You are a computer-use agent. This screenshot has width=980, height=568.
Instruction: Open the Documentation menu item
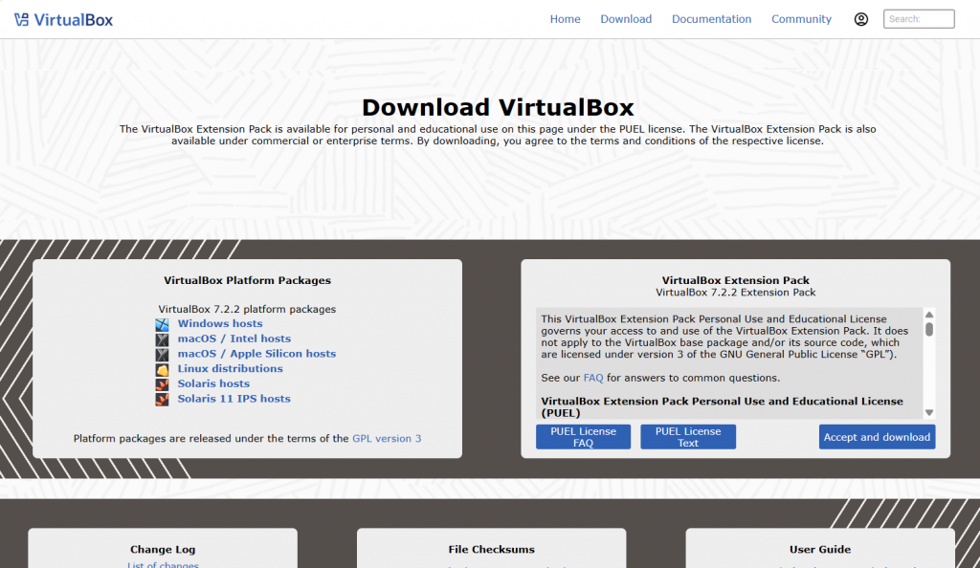pos(711,19)
